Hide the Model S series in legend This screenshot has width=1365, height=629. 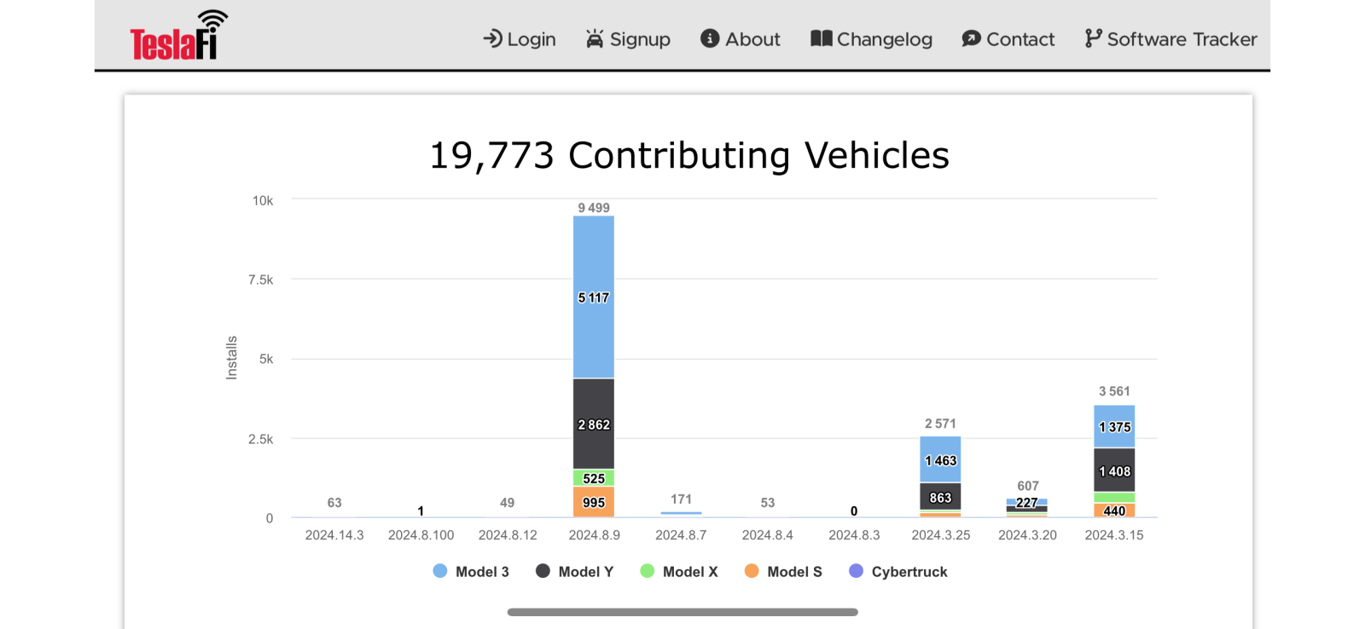[783, 572]
